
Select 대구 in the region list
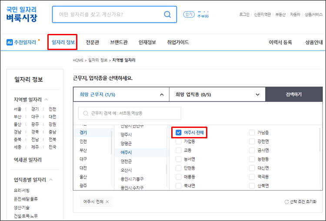pos(83,159)
